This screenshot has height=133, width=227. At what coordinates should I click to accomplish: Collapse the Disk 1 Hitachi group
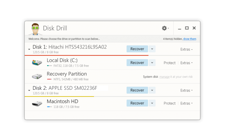29,50
